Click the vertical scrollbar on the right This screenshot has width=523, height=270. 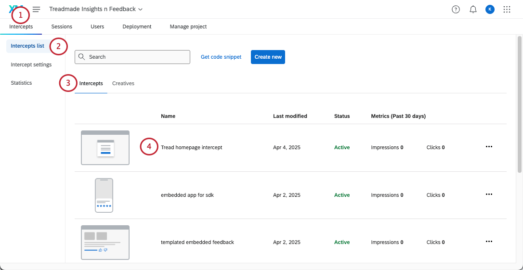(519, 103)
